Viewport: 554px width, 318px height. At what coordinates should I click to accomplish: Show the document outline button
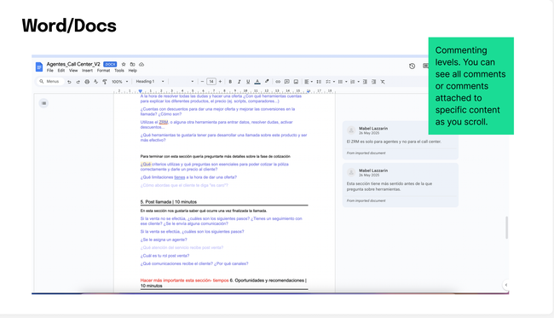[x=43, y=103]
